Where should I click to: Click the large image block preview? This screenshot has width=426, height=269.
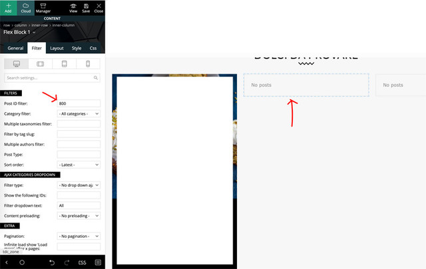pyautogui.click(x=174, y=171)
